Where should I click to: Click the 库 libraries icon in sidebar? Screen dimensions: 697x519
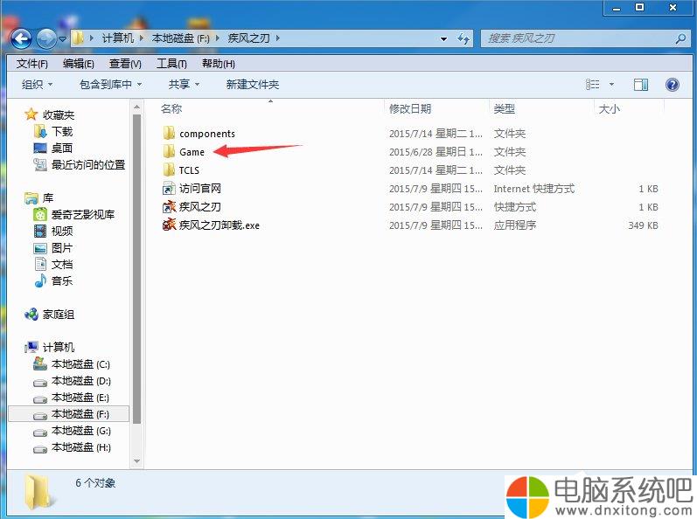[31, 198]
